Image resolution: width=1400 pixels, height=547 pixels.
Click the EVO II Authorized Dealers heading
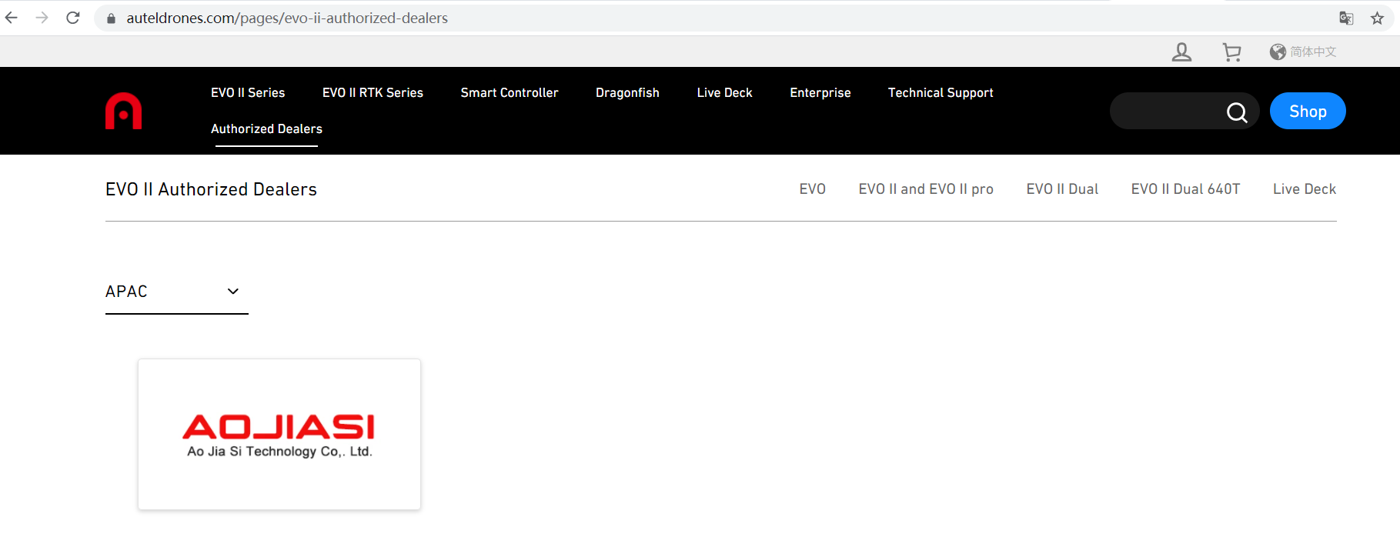[x=211, y=189]
